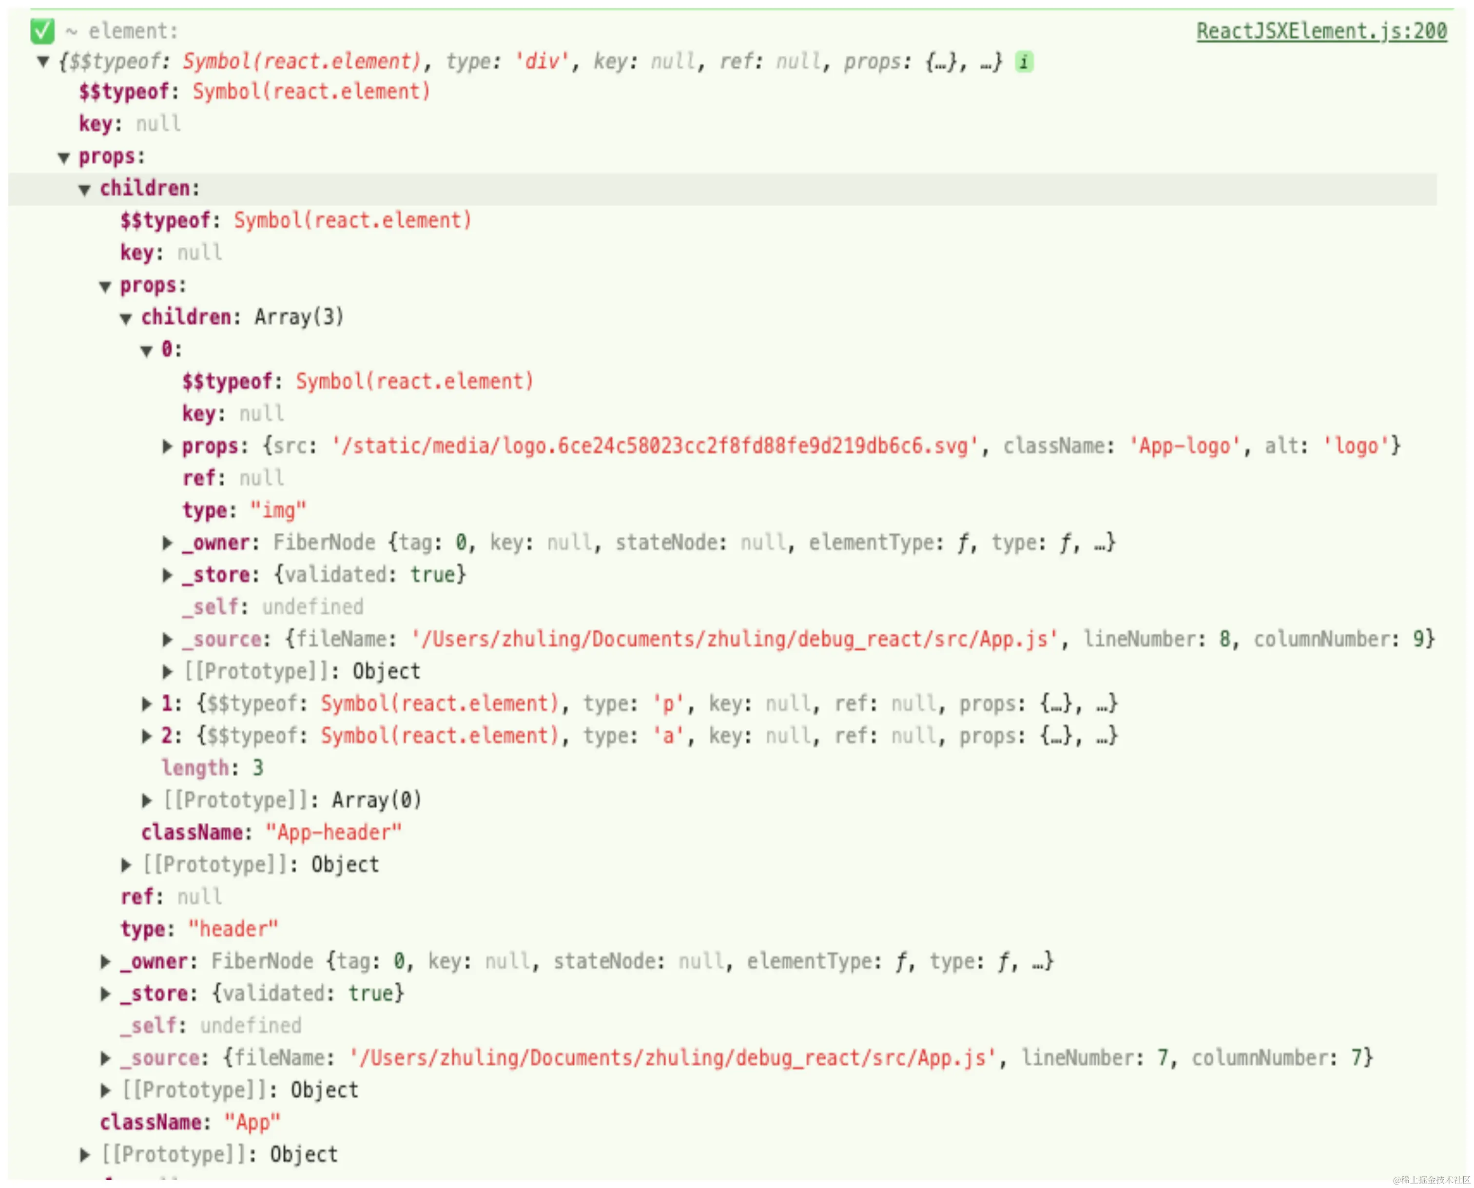Expand props containing App-logo src
Image resolution: width=1474 pixels, height=1188 pixels.
pos(168,447)
